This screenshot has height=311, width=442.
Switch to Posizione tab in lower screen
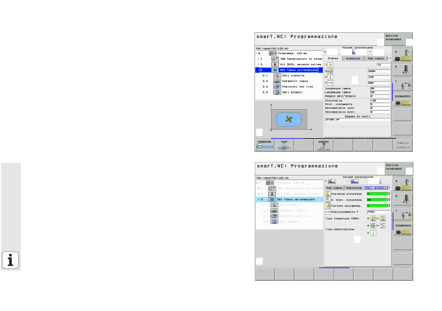click(x=354, y=188)
